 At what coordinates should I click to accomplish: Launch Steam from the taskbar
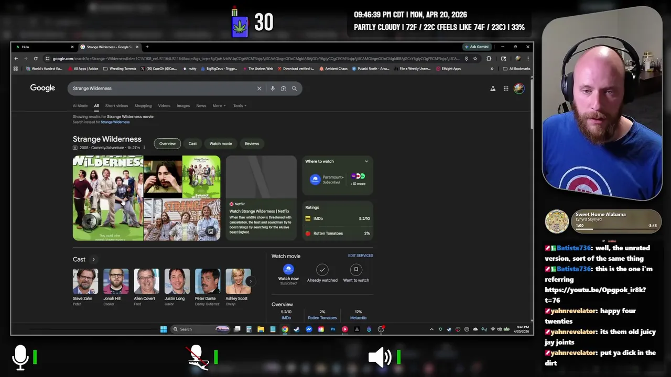297,329
